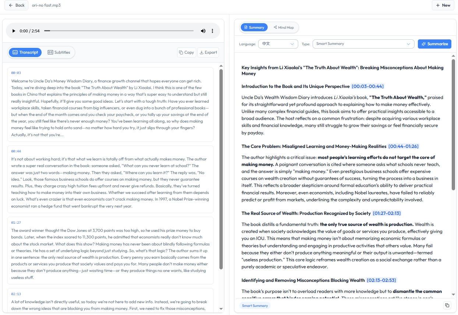Open the Mind Map tab

click(283, 27)
